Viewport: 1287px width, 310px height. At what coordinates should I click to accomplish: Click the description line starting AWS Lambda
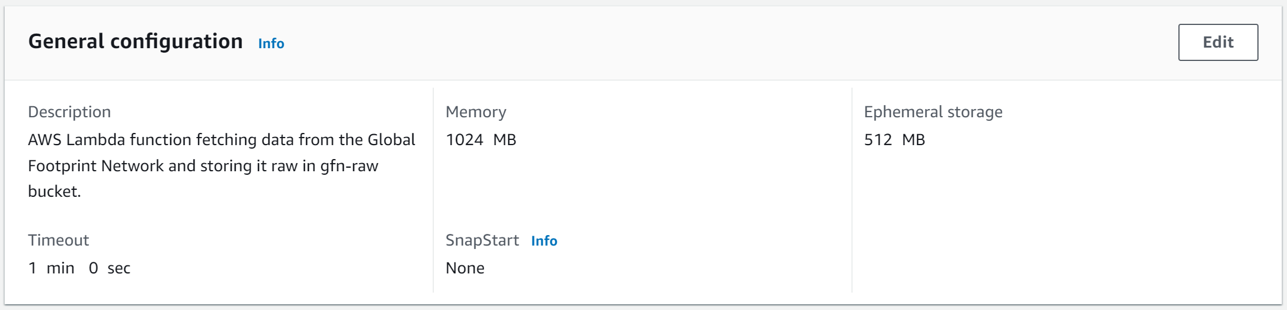(x=221, y=140)
